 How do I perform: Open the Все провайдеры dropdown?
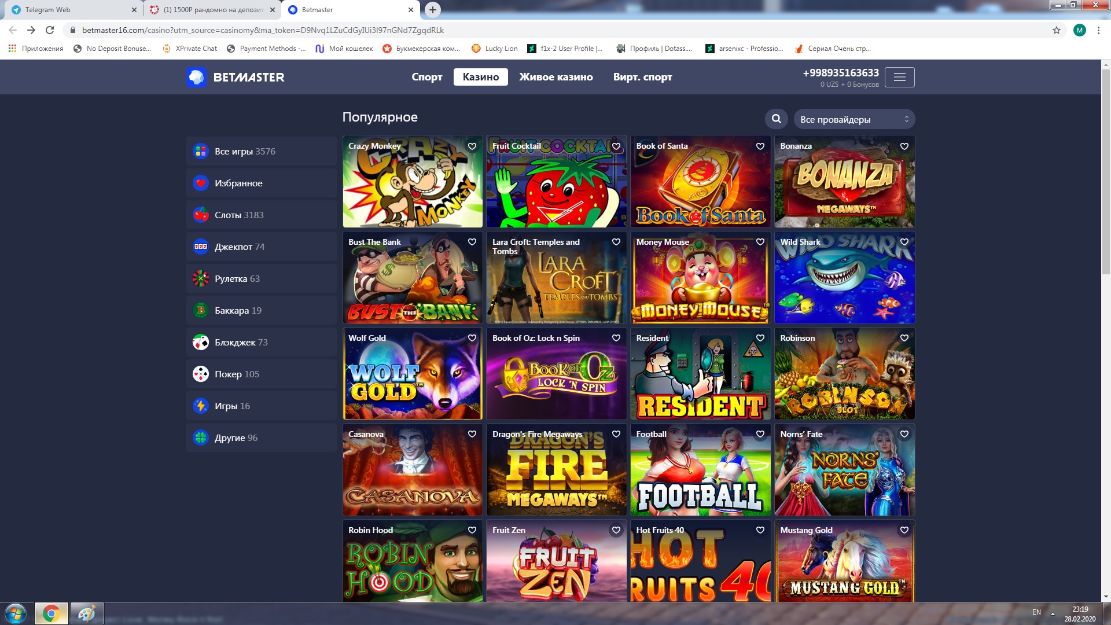click(x=854, y=119)
